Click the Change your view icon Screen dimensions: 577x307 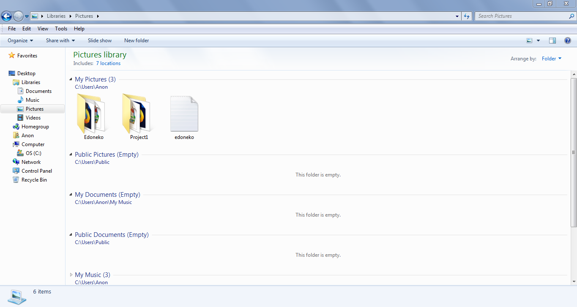[529, 41]
